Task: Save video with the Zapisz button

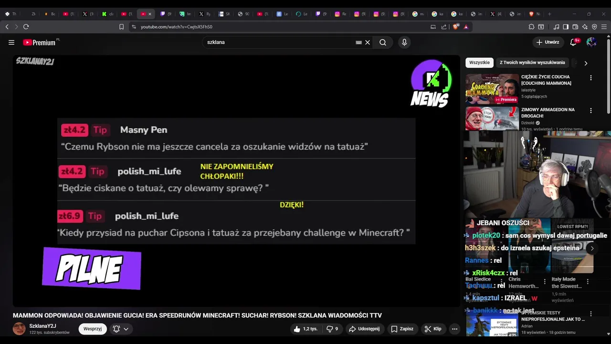Action: tap(402, 329)
